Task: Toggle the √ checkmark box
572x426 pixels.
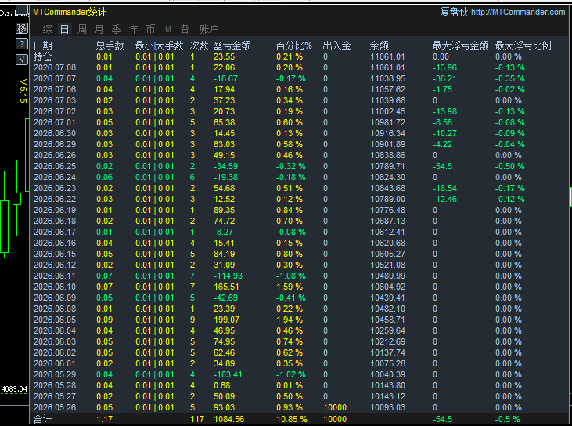Action: pyautogui.click(x=22, y=60)
